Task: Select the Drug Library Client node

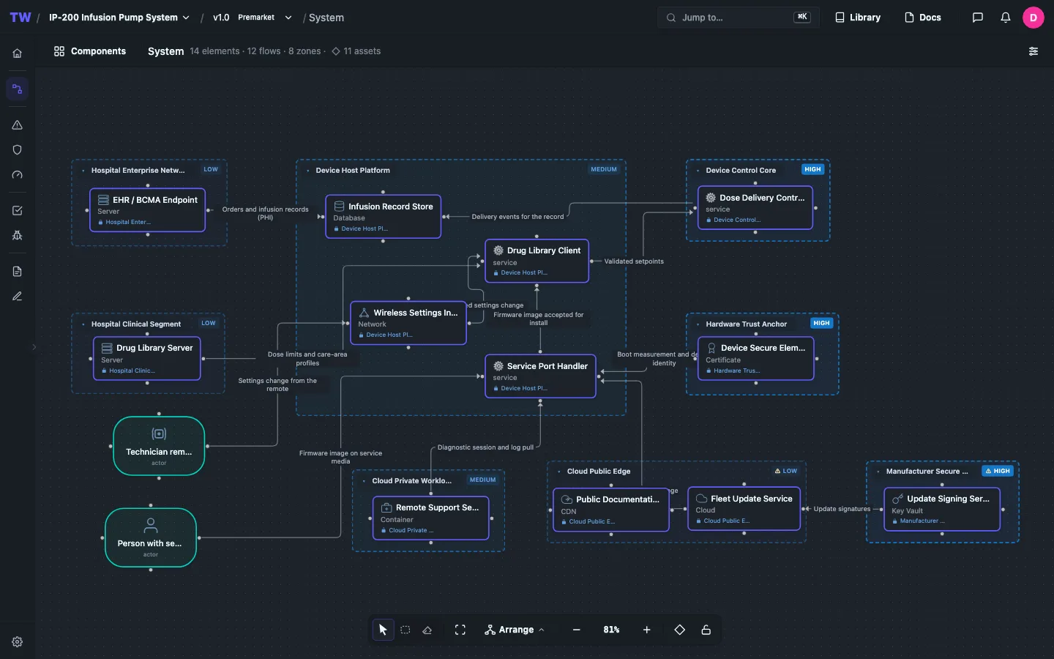Action: click(x=537, y=261)
